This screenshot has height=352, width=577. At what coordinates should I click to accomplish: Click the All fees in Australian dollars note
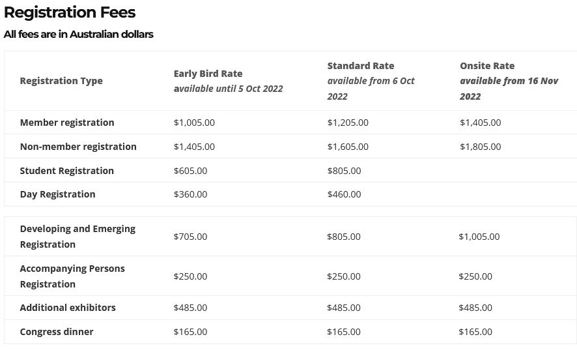coord(78,34)
